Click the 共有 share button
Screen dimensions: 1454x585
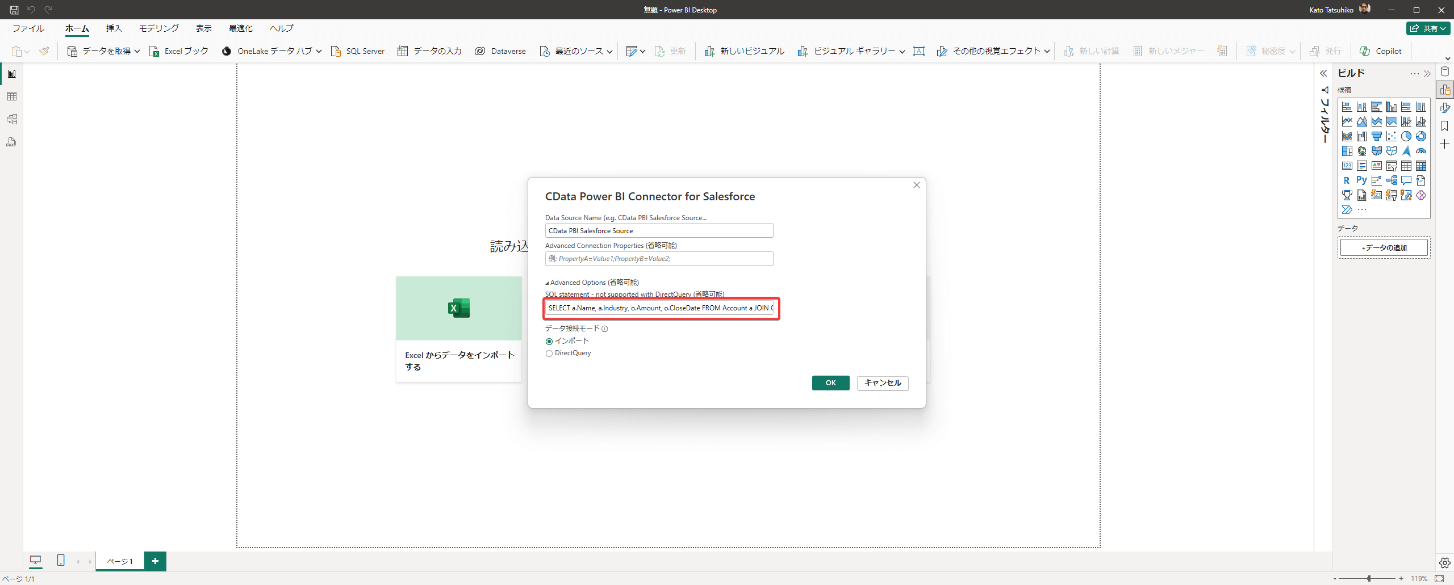[1428, 28]
